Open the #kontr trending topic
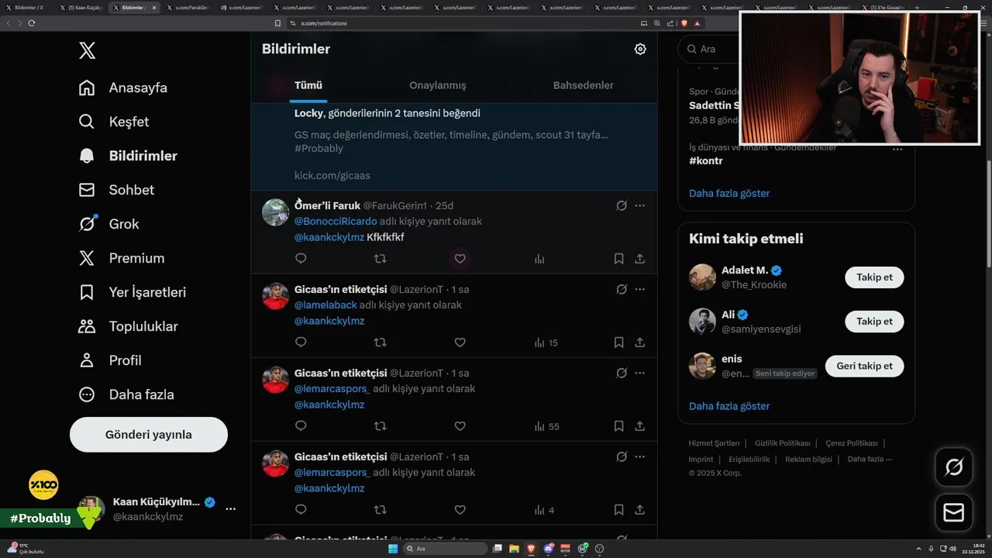This screenshot has height=558, width=992. click(706, 161)
